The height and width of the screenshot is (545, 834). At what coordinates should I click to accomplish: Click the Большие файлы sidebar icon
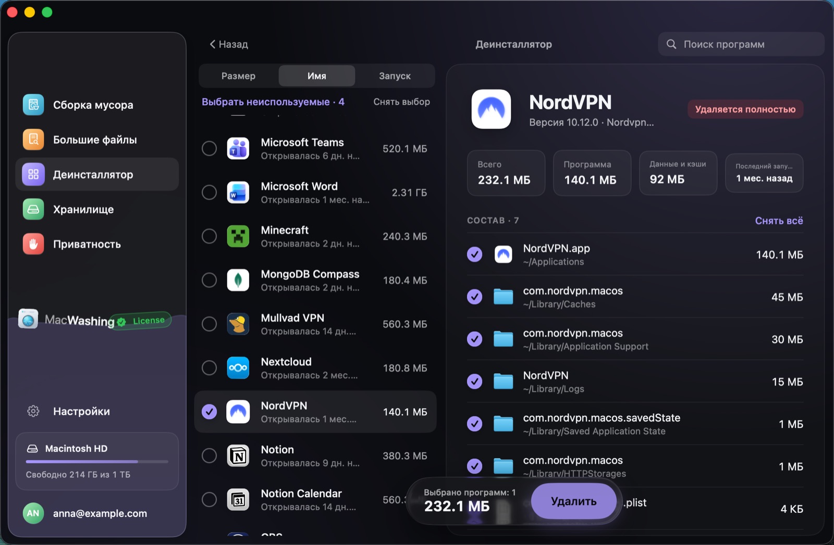(x=33, y=140)
